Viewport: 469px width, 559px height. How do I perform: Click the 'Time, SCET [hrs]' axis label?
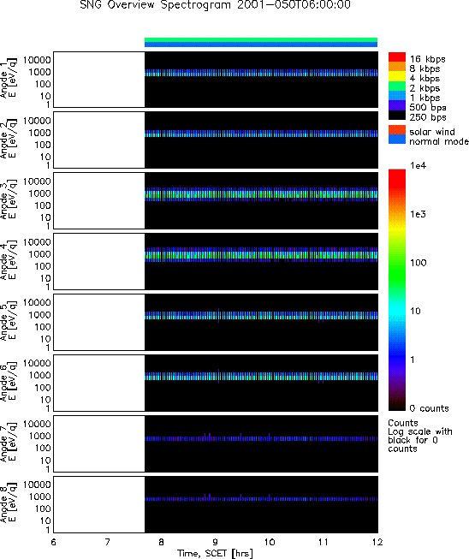[216, 553]
